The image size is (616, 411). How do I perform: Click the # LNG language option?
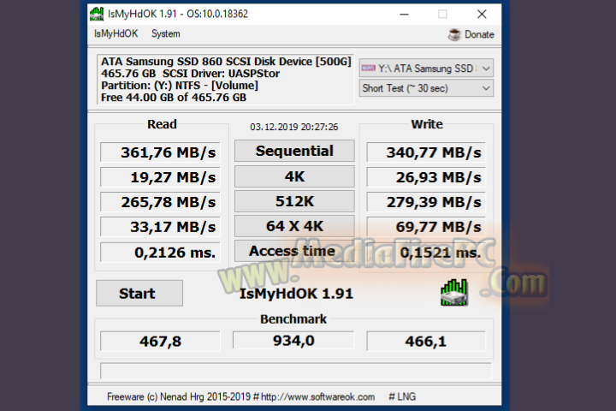[x=402, y=396]
